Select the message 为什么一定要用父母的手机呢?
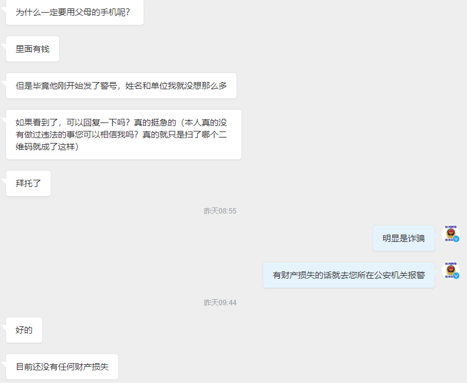Image resolution: width=467 pixels, height=383 pixels. (75, 12)
